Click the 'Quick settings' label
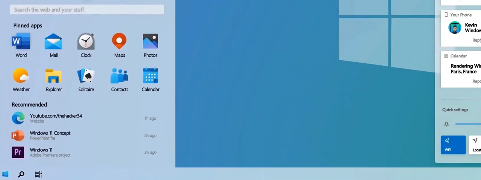 (x=455, y=110)
